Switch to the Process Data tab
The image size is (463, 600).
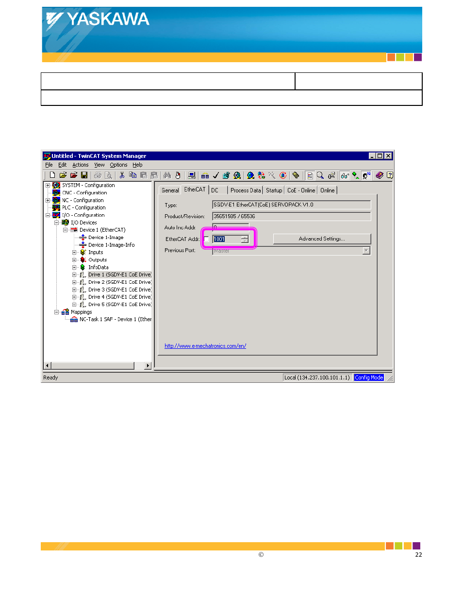[246, 190]
